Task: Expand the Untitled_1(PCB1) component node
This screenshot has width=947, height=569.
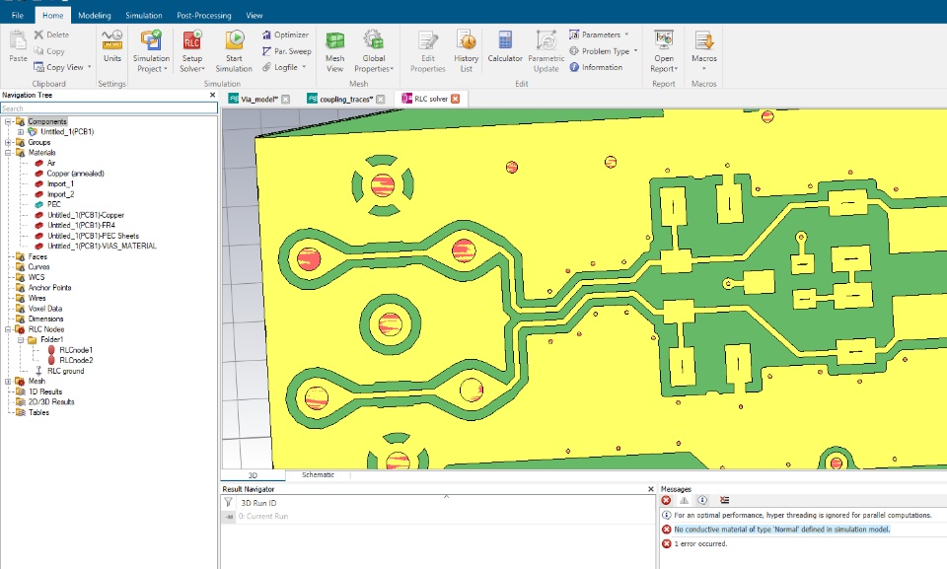Action: 21,132
